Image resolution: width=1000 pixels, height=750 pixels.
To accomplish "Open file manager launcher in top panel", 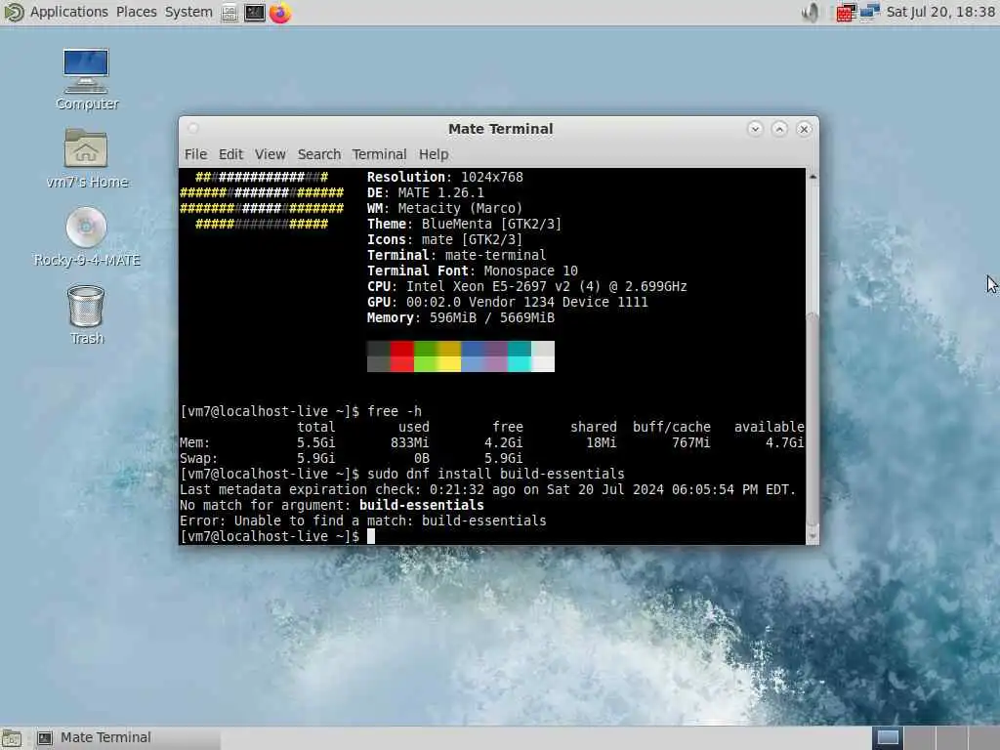I will pyautogui.click(x=229, y=12).
